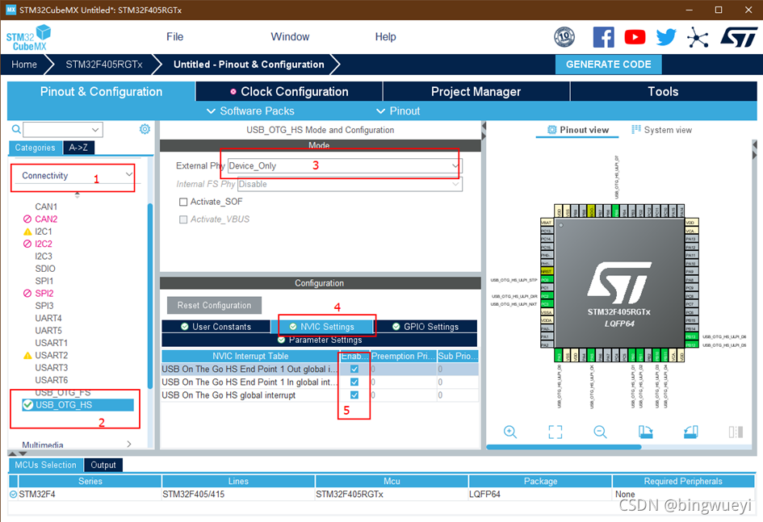763x522 pixels.
Task: Open the Twitter link icon
Action: click(x=666, y=37)
